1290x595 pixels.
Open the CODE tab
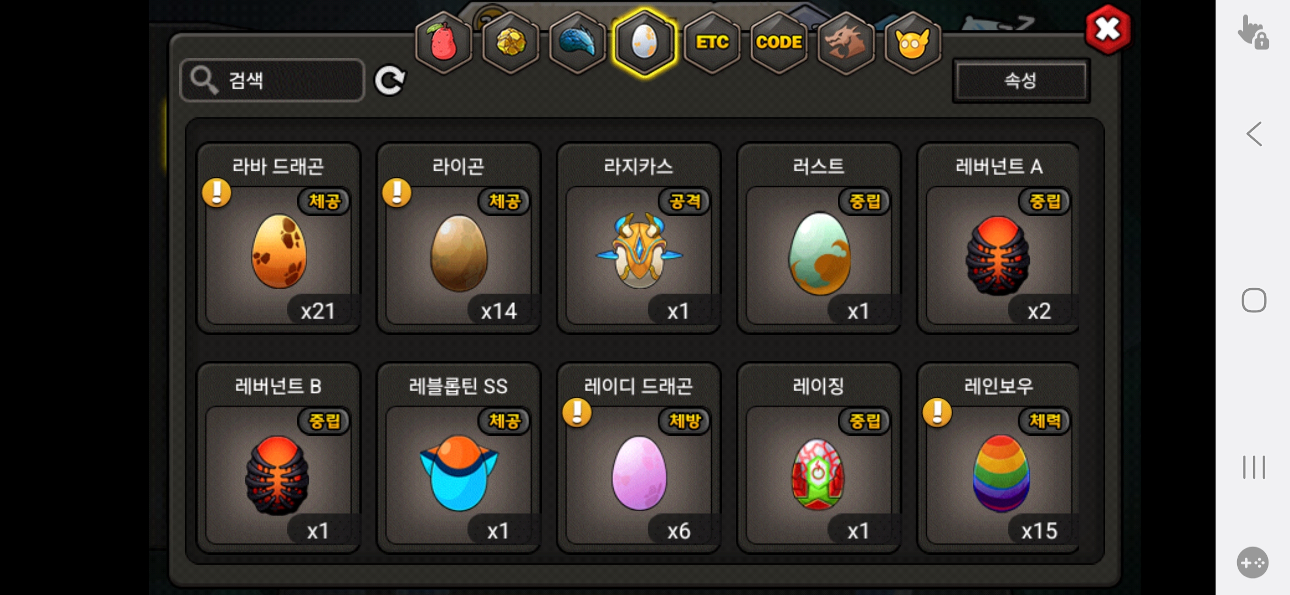point(779,42)
